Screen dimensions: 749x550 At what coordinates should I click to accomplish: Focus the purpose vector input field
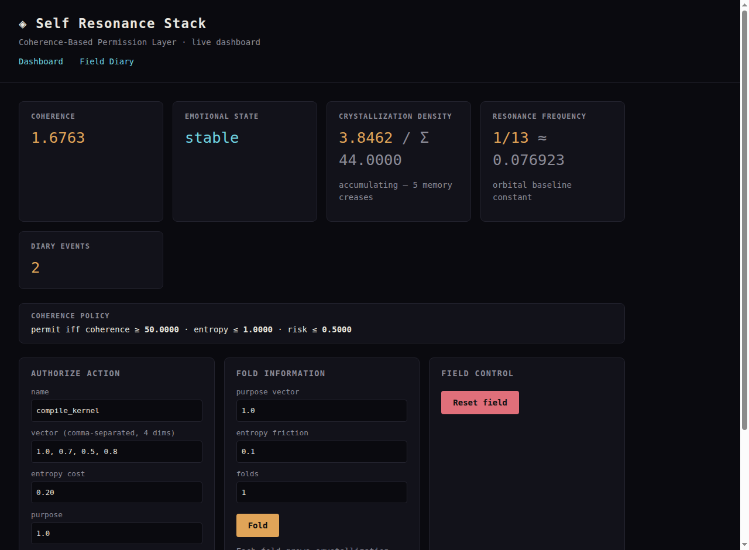[x=322, y=411]
